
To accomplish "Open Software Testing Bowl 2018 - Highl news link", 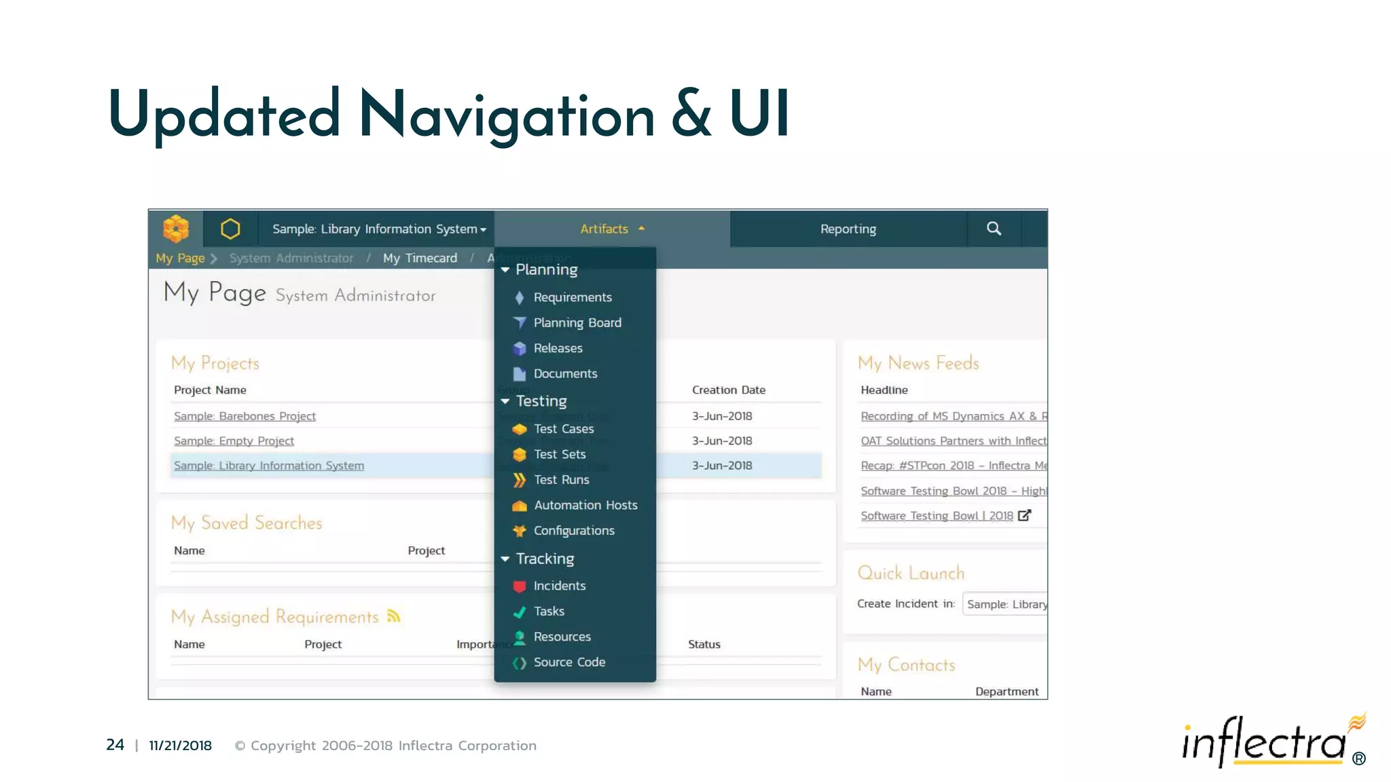I will (x=954, y=491).
